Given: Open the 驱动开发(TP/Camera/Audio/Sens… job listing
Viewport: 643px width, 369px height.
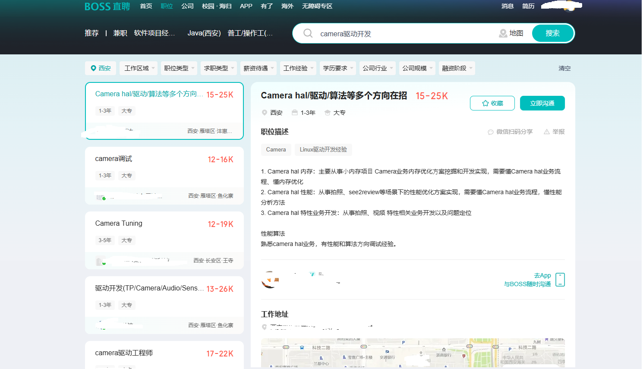Looking at the screenshot, I should [x=164, y=305].
